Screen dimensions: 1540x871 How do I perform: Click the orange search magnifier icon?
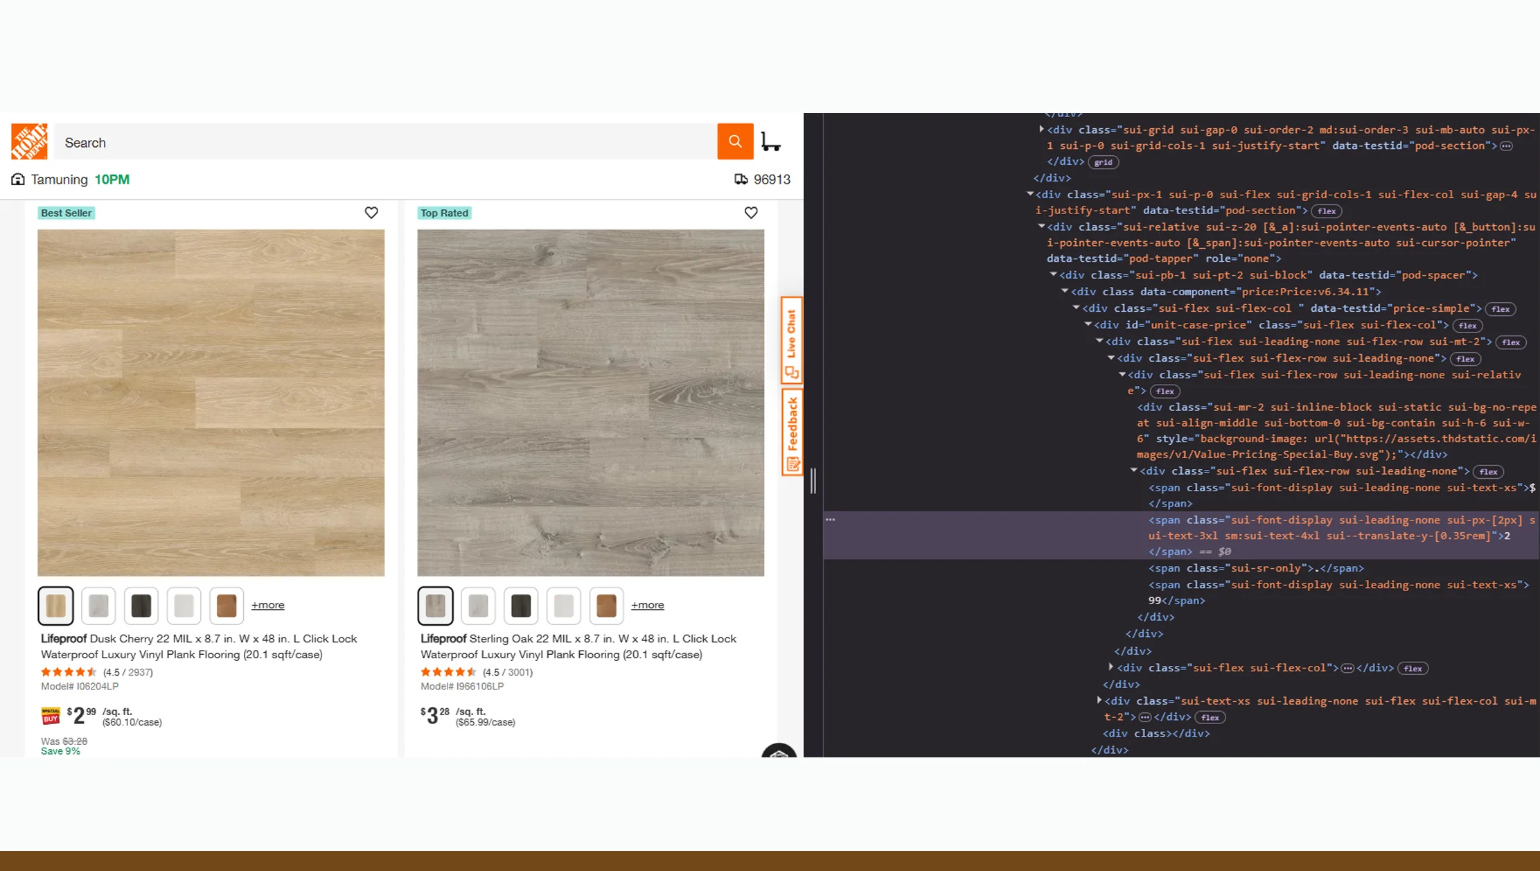click(x=735, y=141)
